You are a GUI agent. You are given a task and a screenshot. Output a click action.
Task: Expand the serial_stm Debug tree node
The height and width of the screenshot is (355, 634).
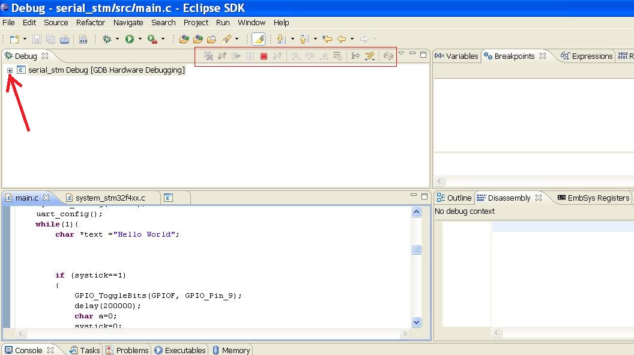coord(10,70)
